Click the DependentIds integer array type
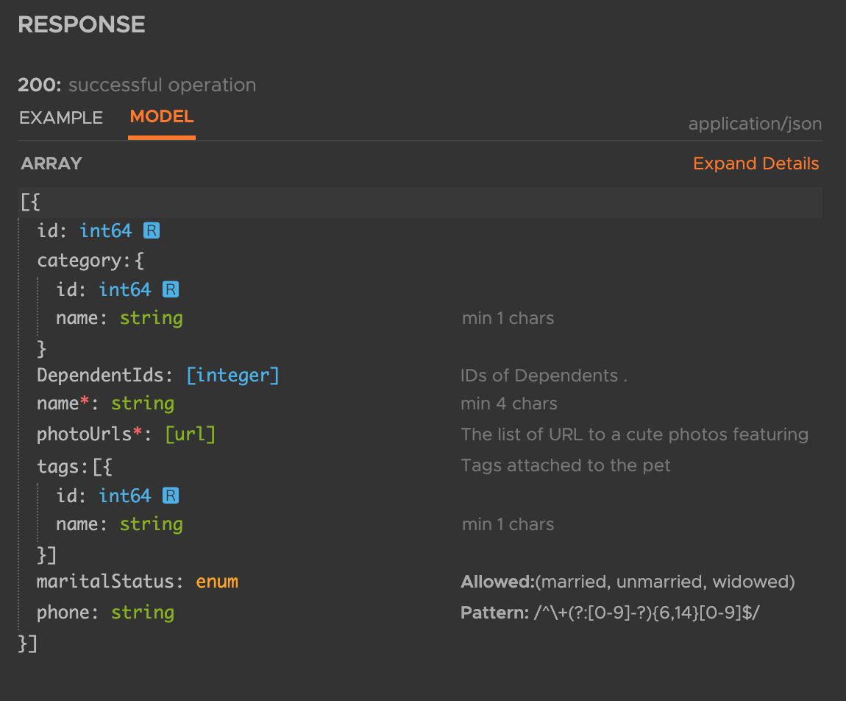The height and width of the screenshot is (701, 846). click(232, 376)
